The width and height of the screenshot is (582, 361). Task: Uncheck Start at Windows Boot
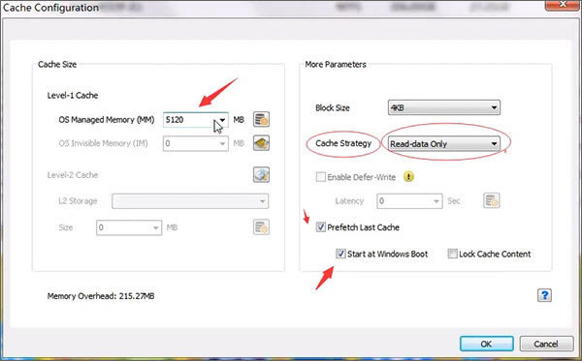(340, 254)
